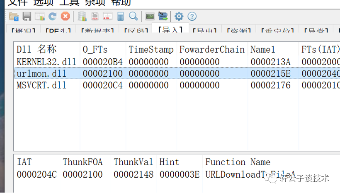340x193 pixels.
Task: Open the 选项 menu
Action: pos(44,2)
